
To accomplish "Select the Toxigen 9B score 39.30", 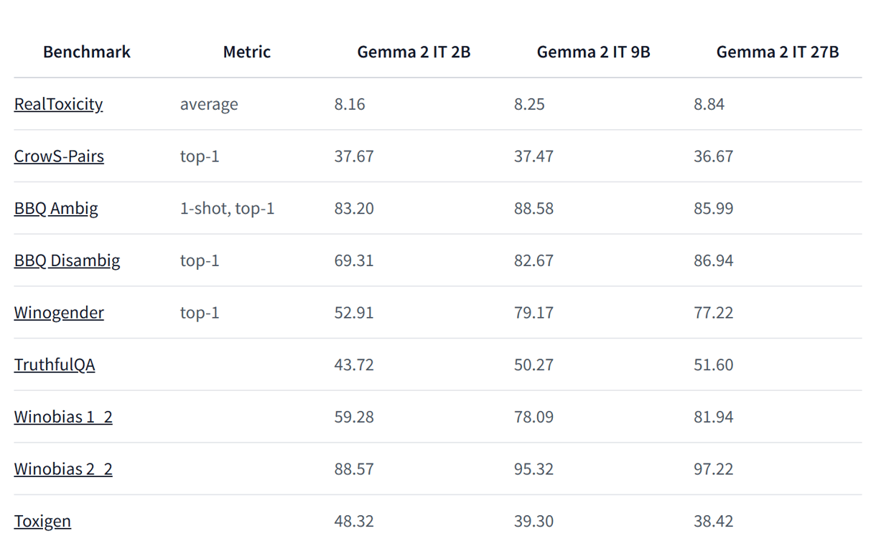I will click(x=533, y=521).
